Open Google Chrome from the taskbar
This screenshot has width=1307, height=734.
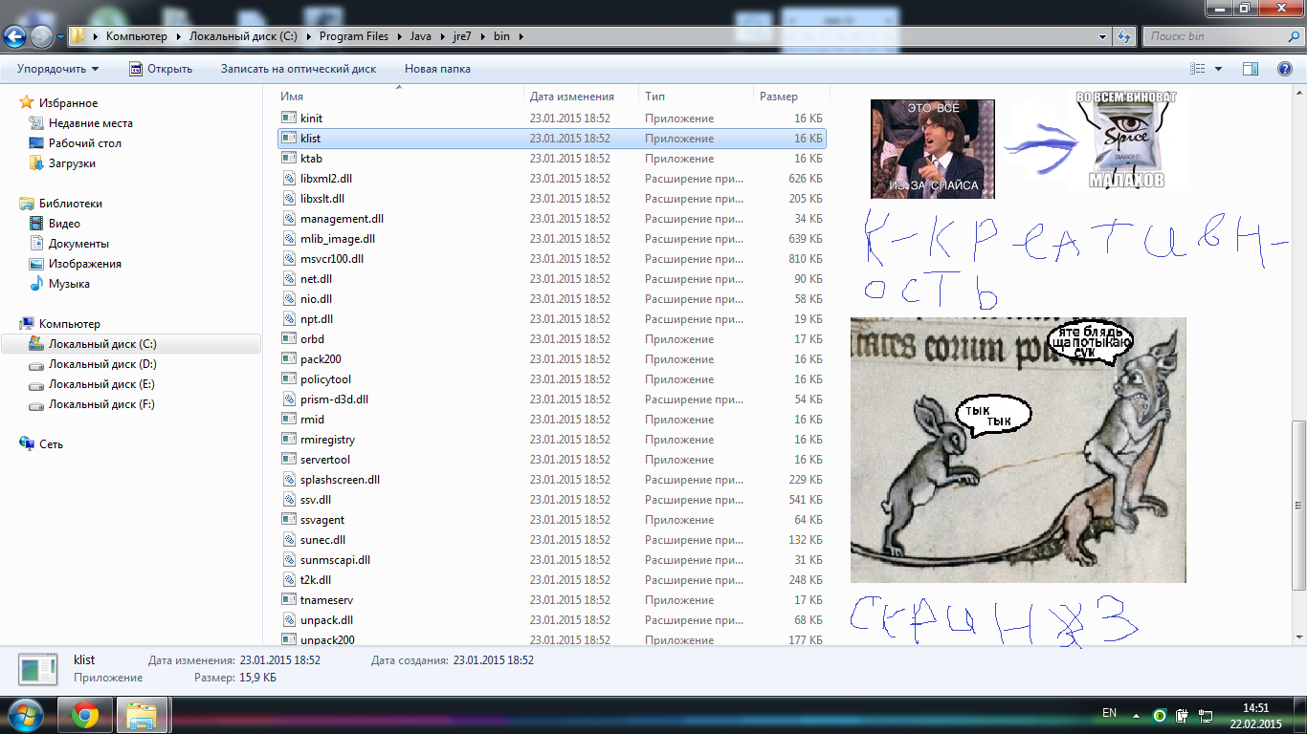[85, 715]
